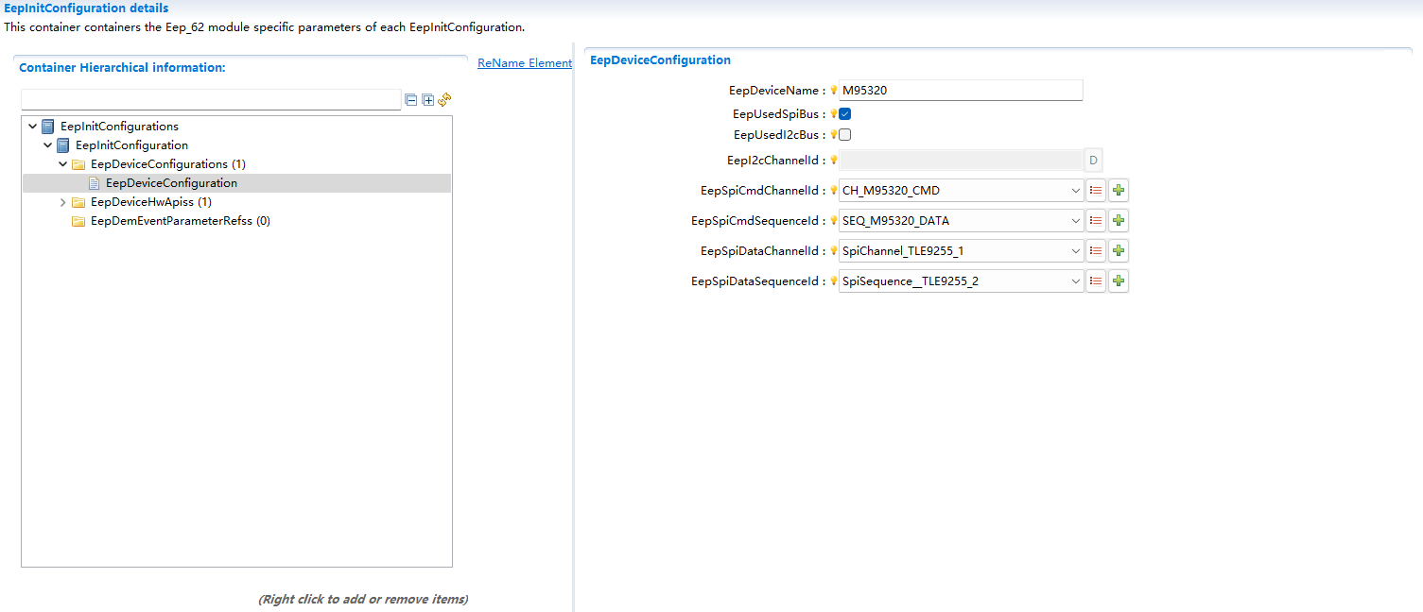Uncheck the EepUsedSpiBus checkbox
Viewport: 1423px width, 612px height.
(x=845, y=114)
